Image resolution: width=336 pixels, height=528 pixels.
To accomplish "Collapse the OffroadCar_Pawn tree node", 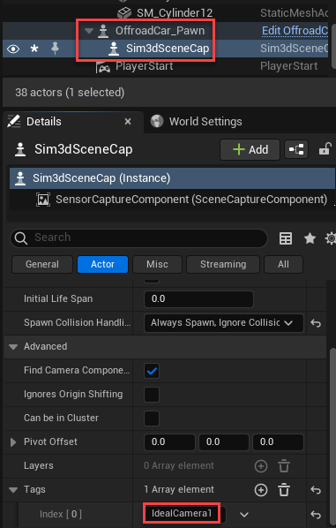I will click(89, 31).
